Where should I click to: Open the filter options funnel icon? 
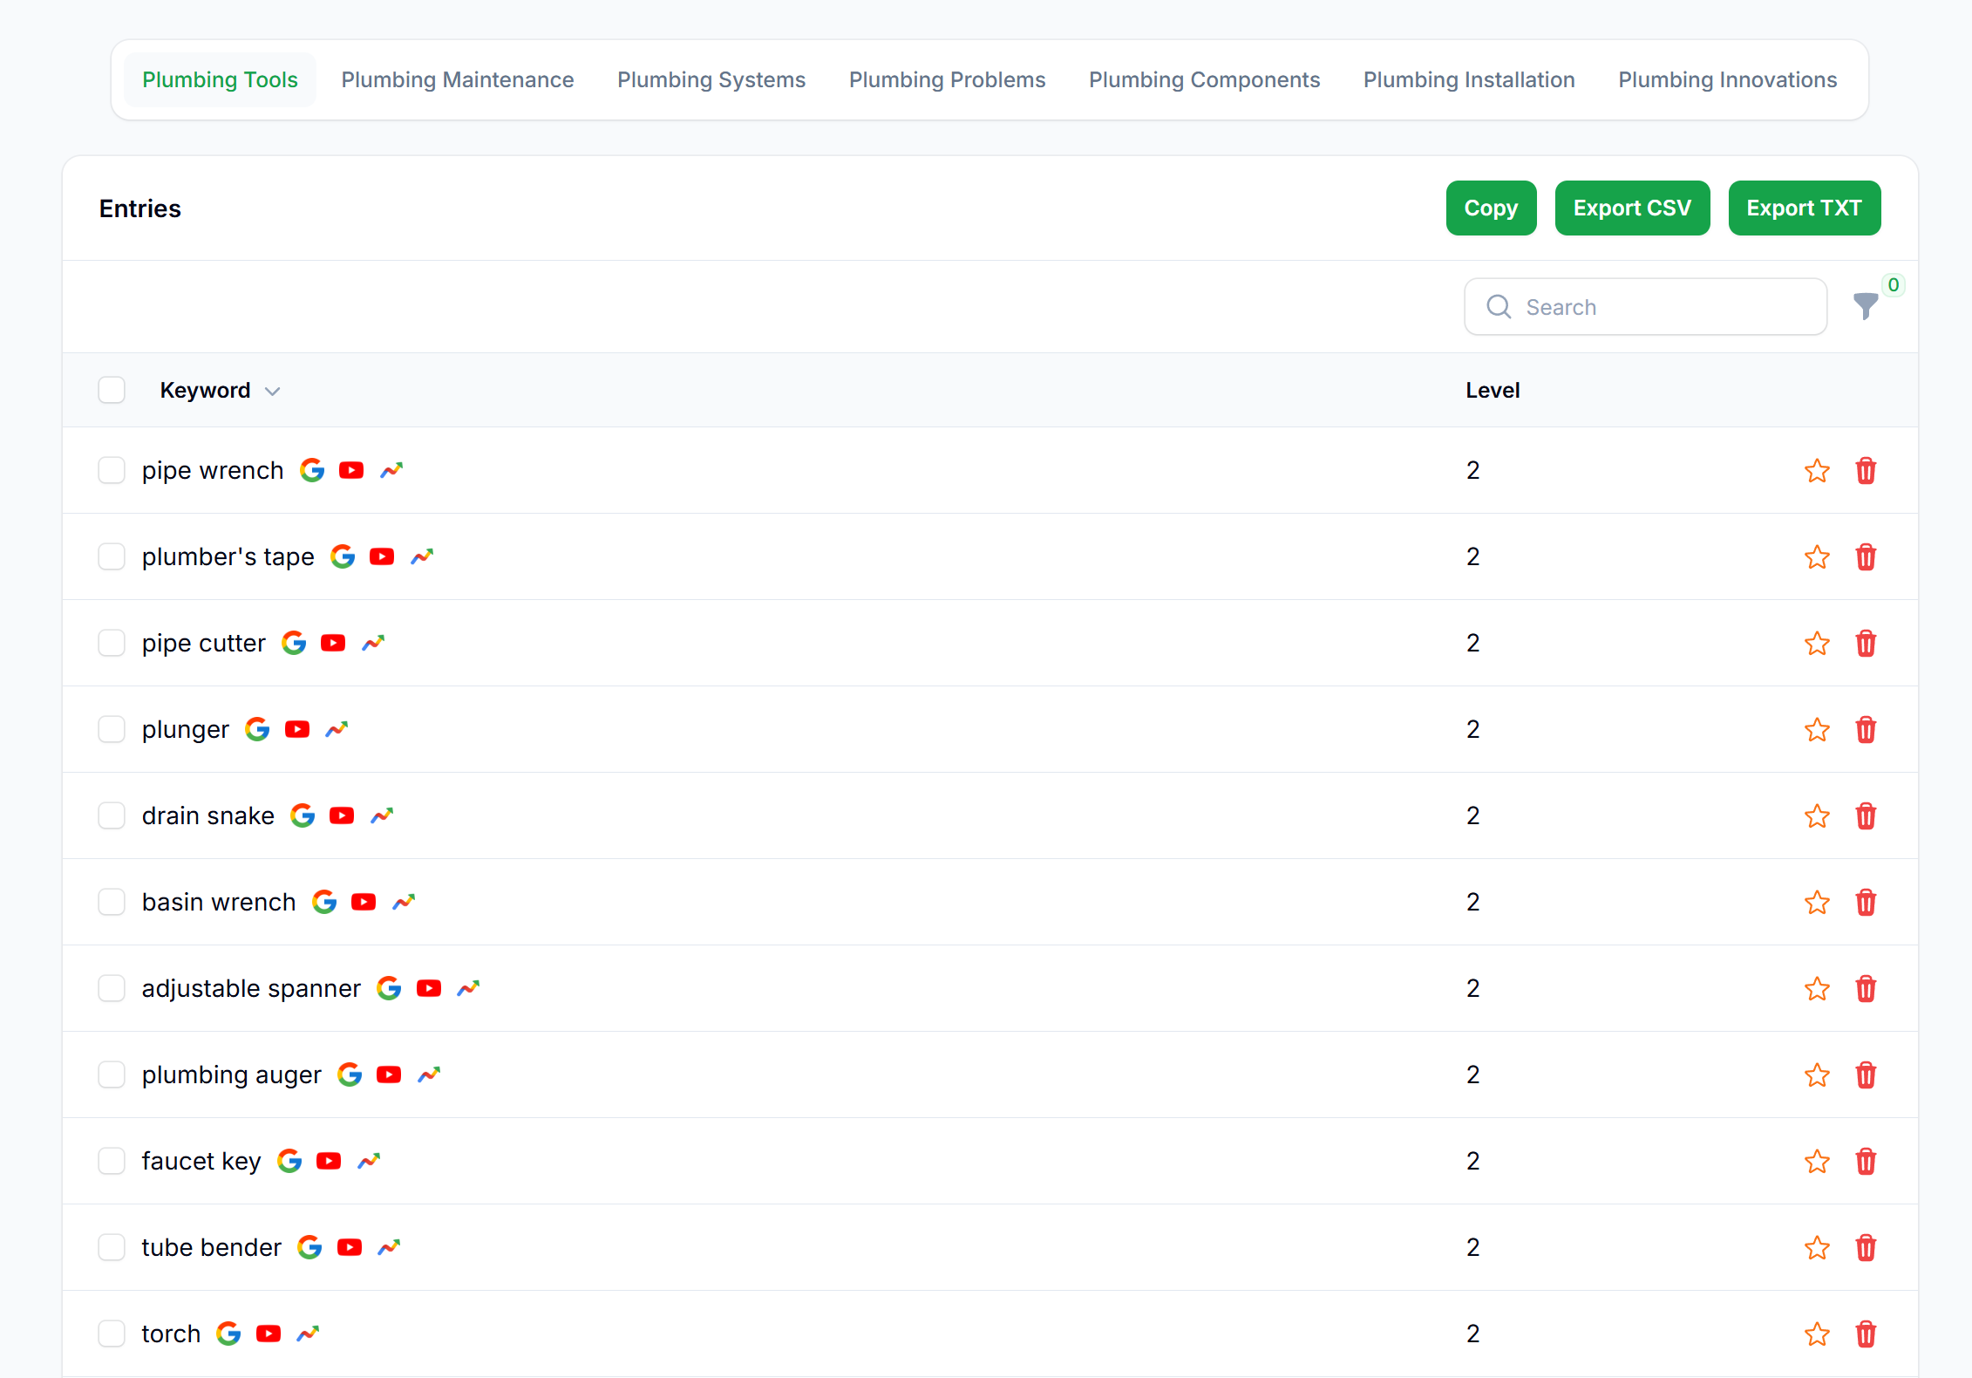click(1866, 306)
